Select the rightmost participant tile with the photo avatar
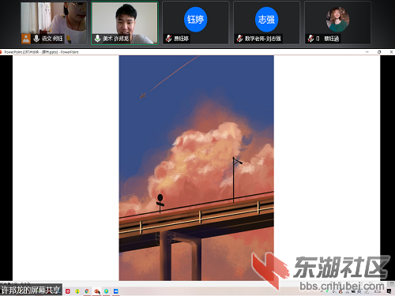This screenshot has width=395, height=296. pos(337,23)
